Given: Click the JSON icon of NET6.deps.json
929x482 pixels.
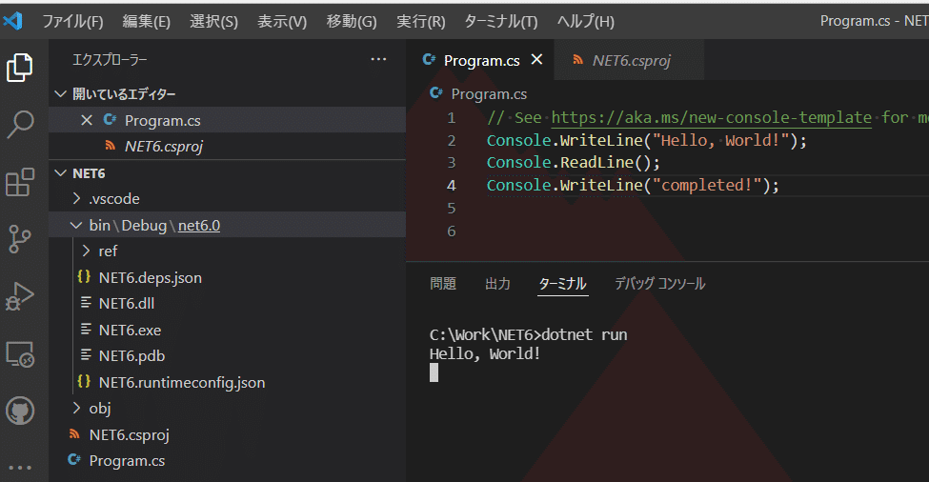Looking at the screenshot, I should point(84,276).
